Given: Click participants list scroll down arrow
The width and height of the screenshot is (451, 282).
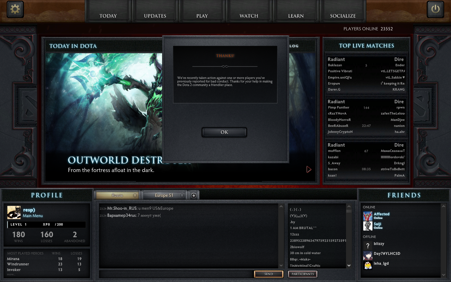Looking at the screenshot, I should coord(349,265).
